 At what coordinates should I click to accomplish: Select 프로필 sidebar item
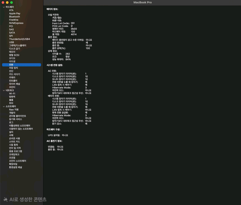point(12,158)
